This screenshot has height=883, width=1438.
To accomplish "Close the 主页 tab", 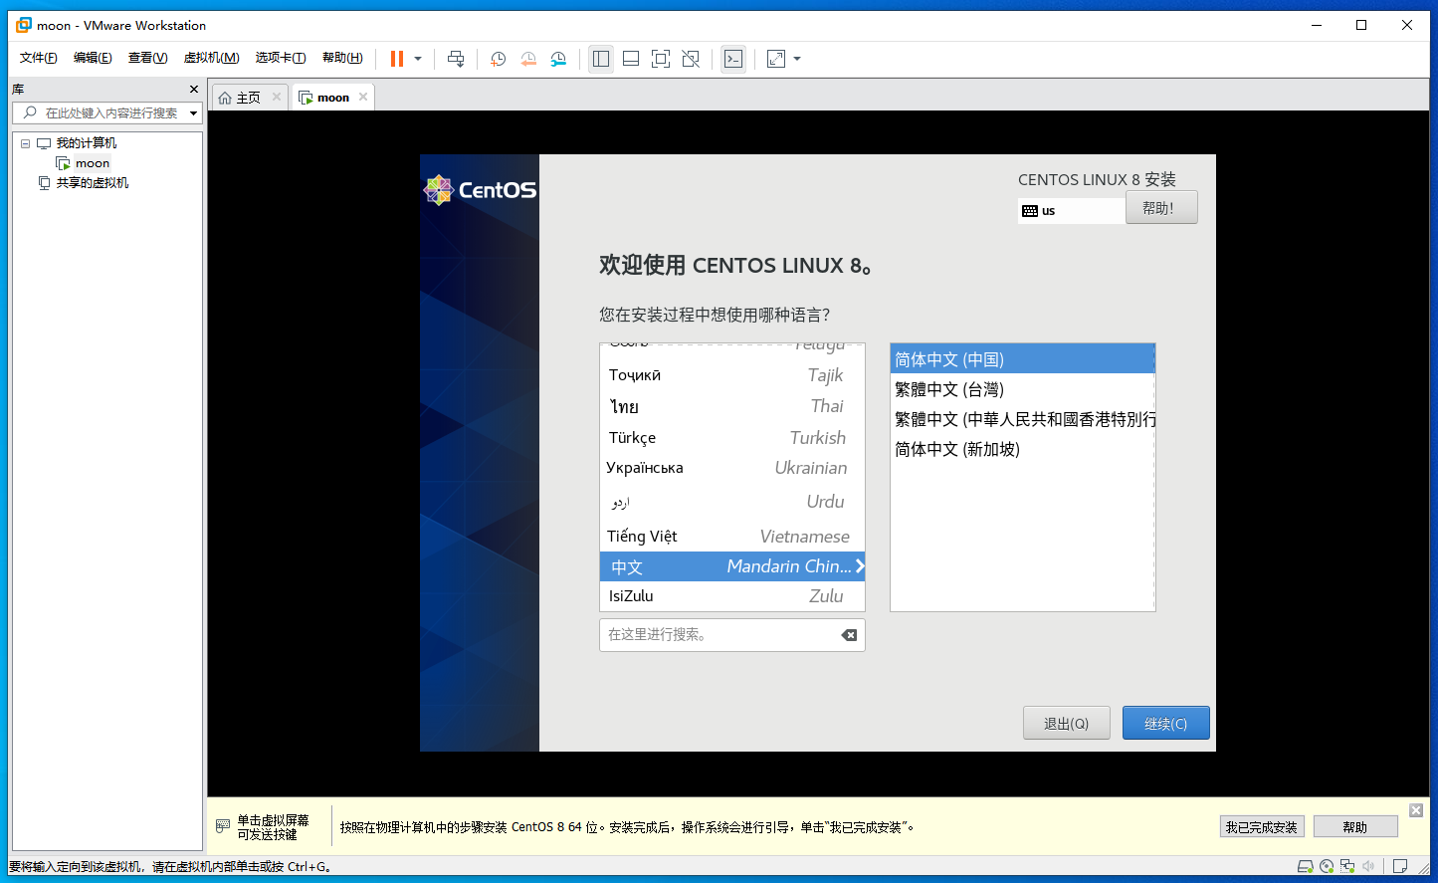I will point(277,97).
